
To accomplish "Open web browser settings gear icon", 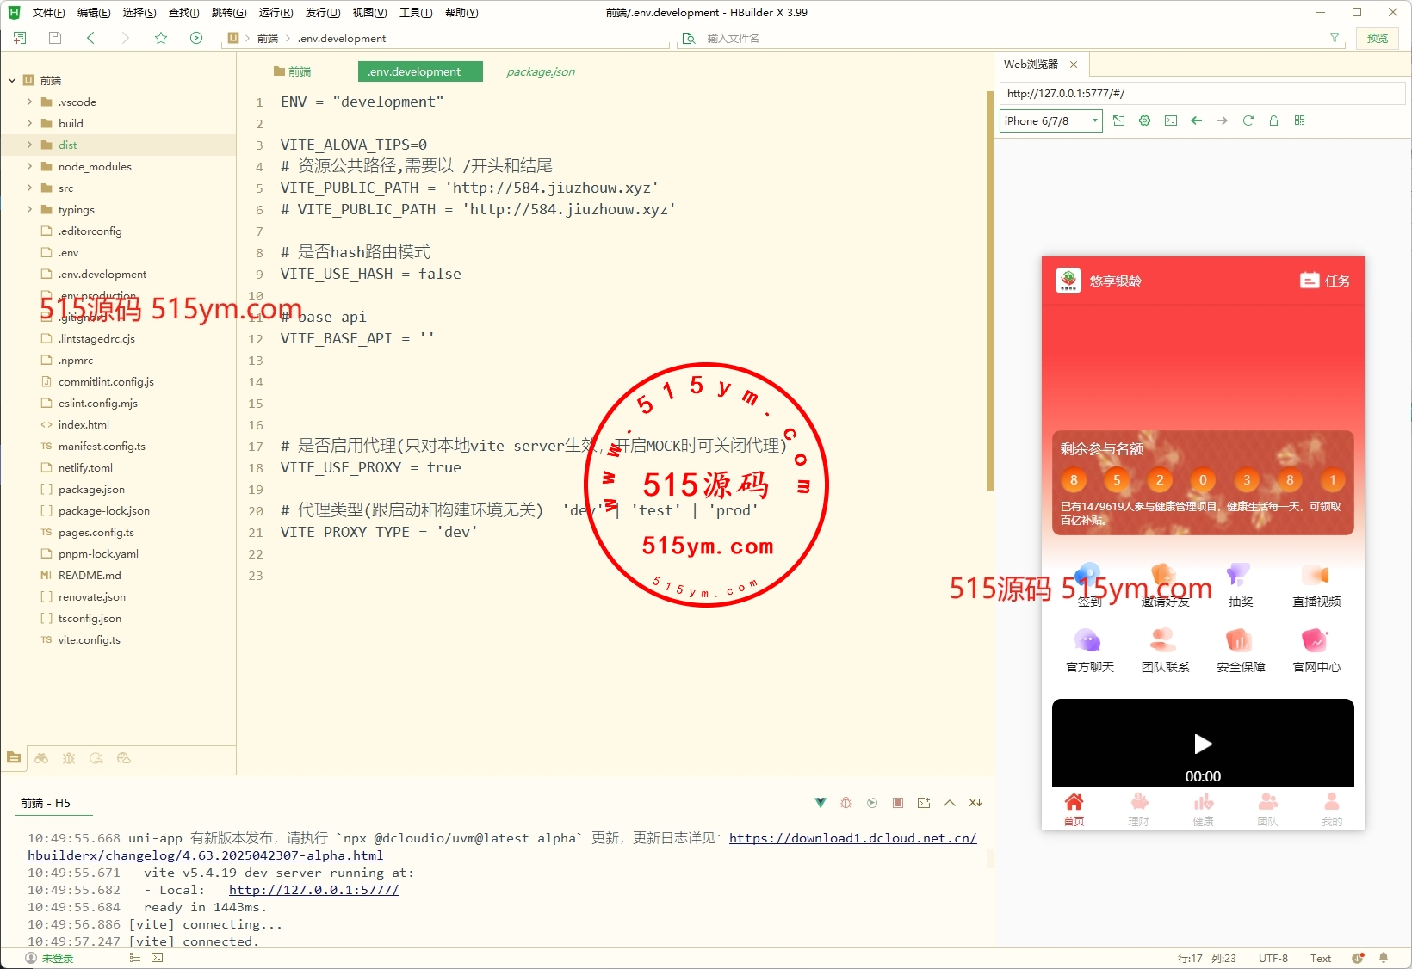I will pos(1144,120).
